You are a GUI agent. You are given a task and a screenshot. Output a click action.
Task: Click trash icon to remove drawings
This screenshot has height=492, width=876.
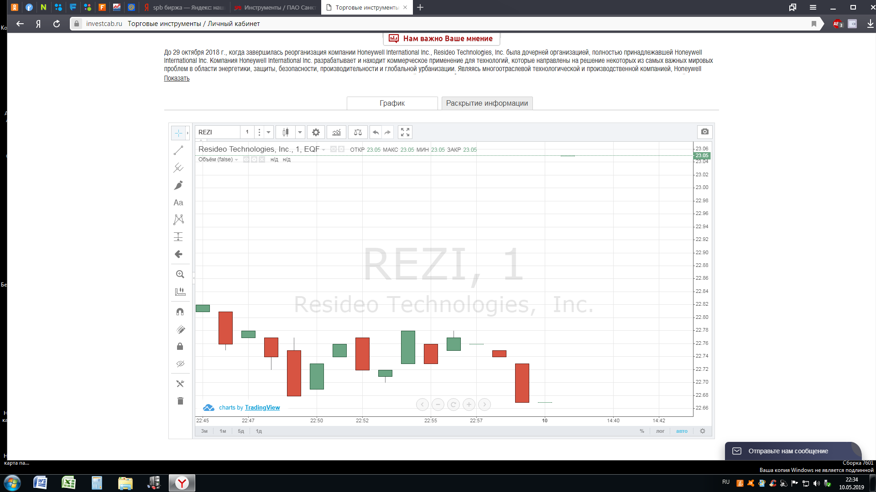[180, 401]
